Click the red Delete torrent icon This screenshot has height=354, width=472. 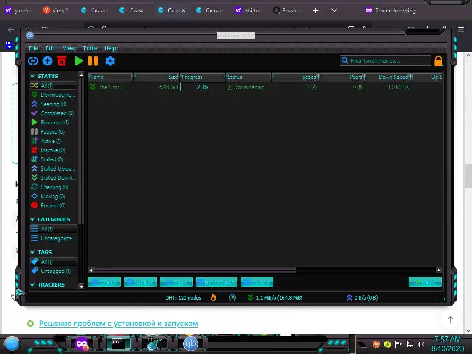pos(62,61)
